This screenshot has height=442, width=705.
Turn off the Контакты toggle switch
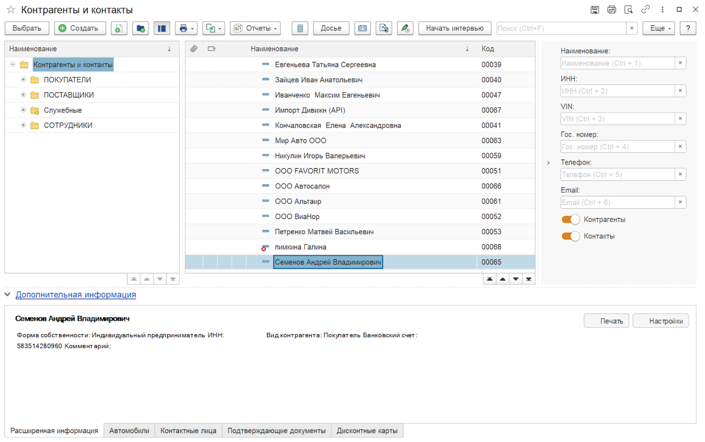(571, 236)
